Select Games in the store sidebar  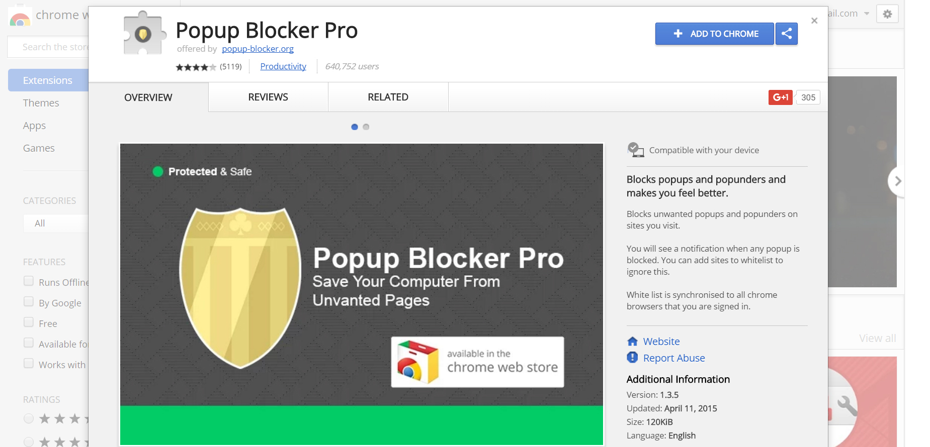[x=39, y=148]
